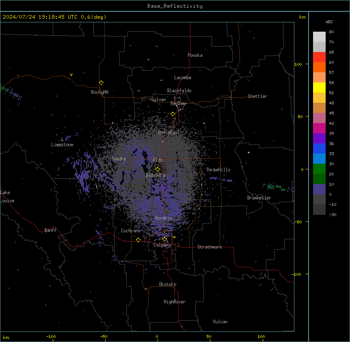
Task: Pick the purple 39 dBZ legend swatch
Action: [319, 138]
